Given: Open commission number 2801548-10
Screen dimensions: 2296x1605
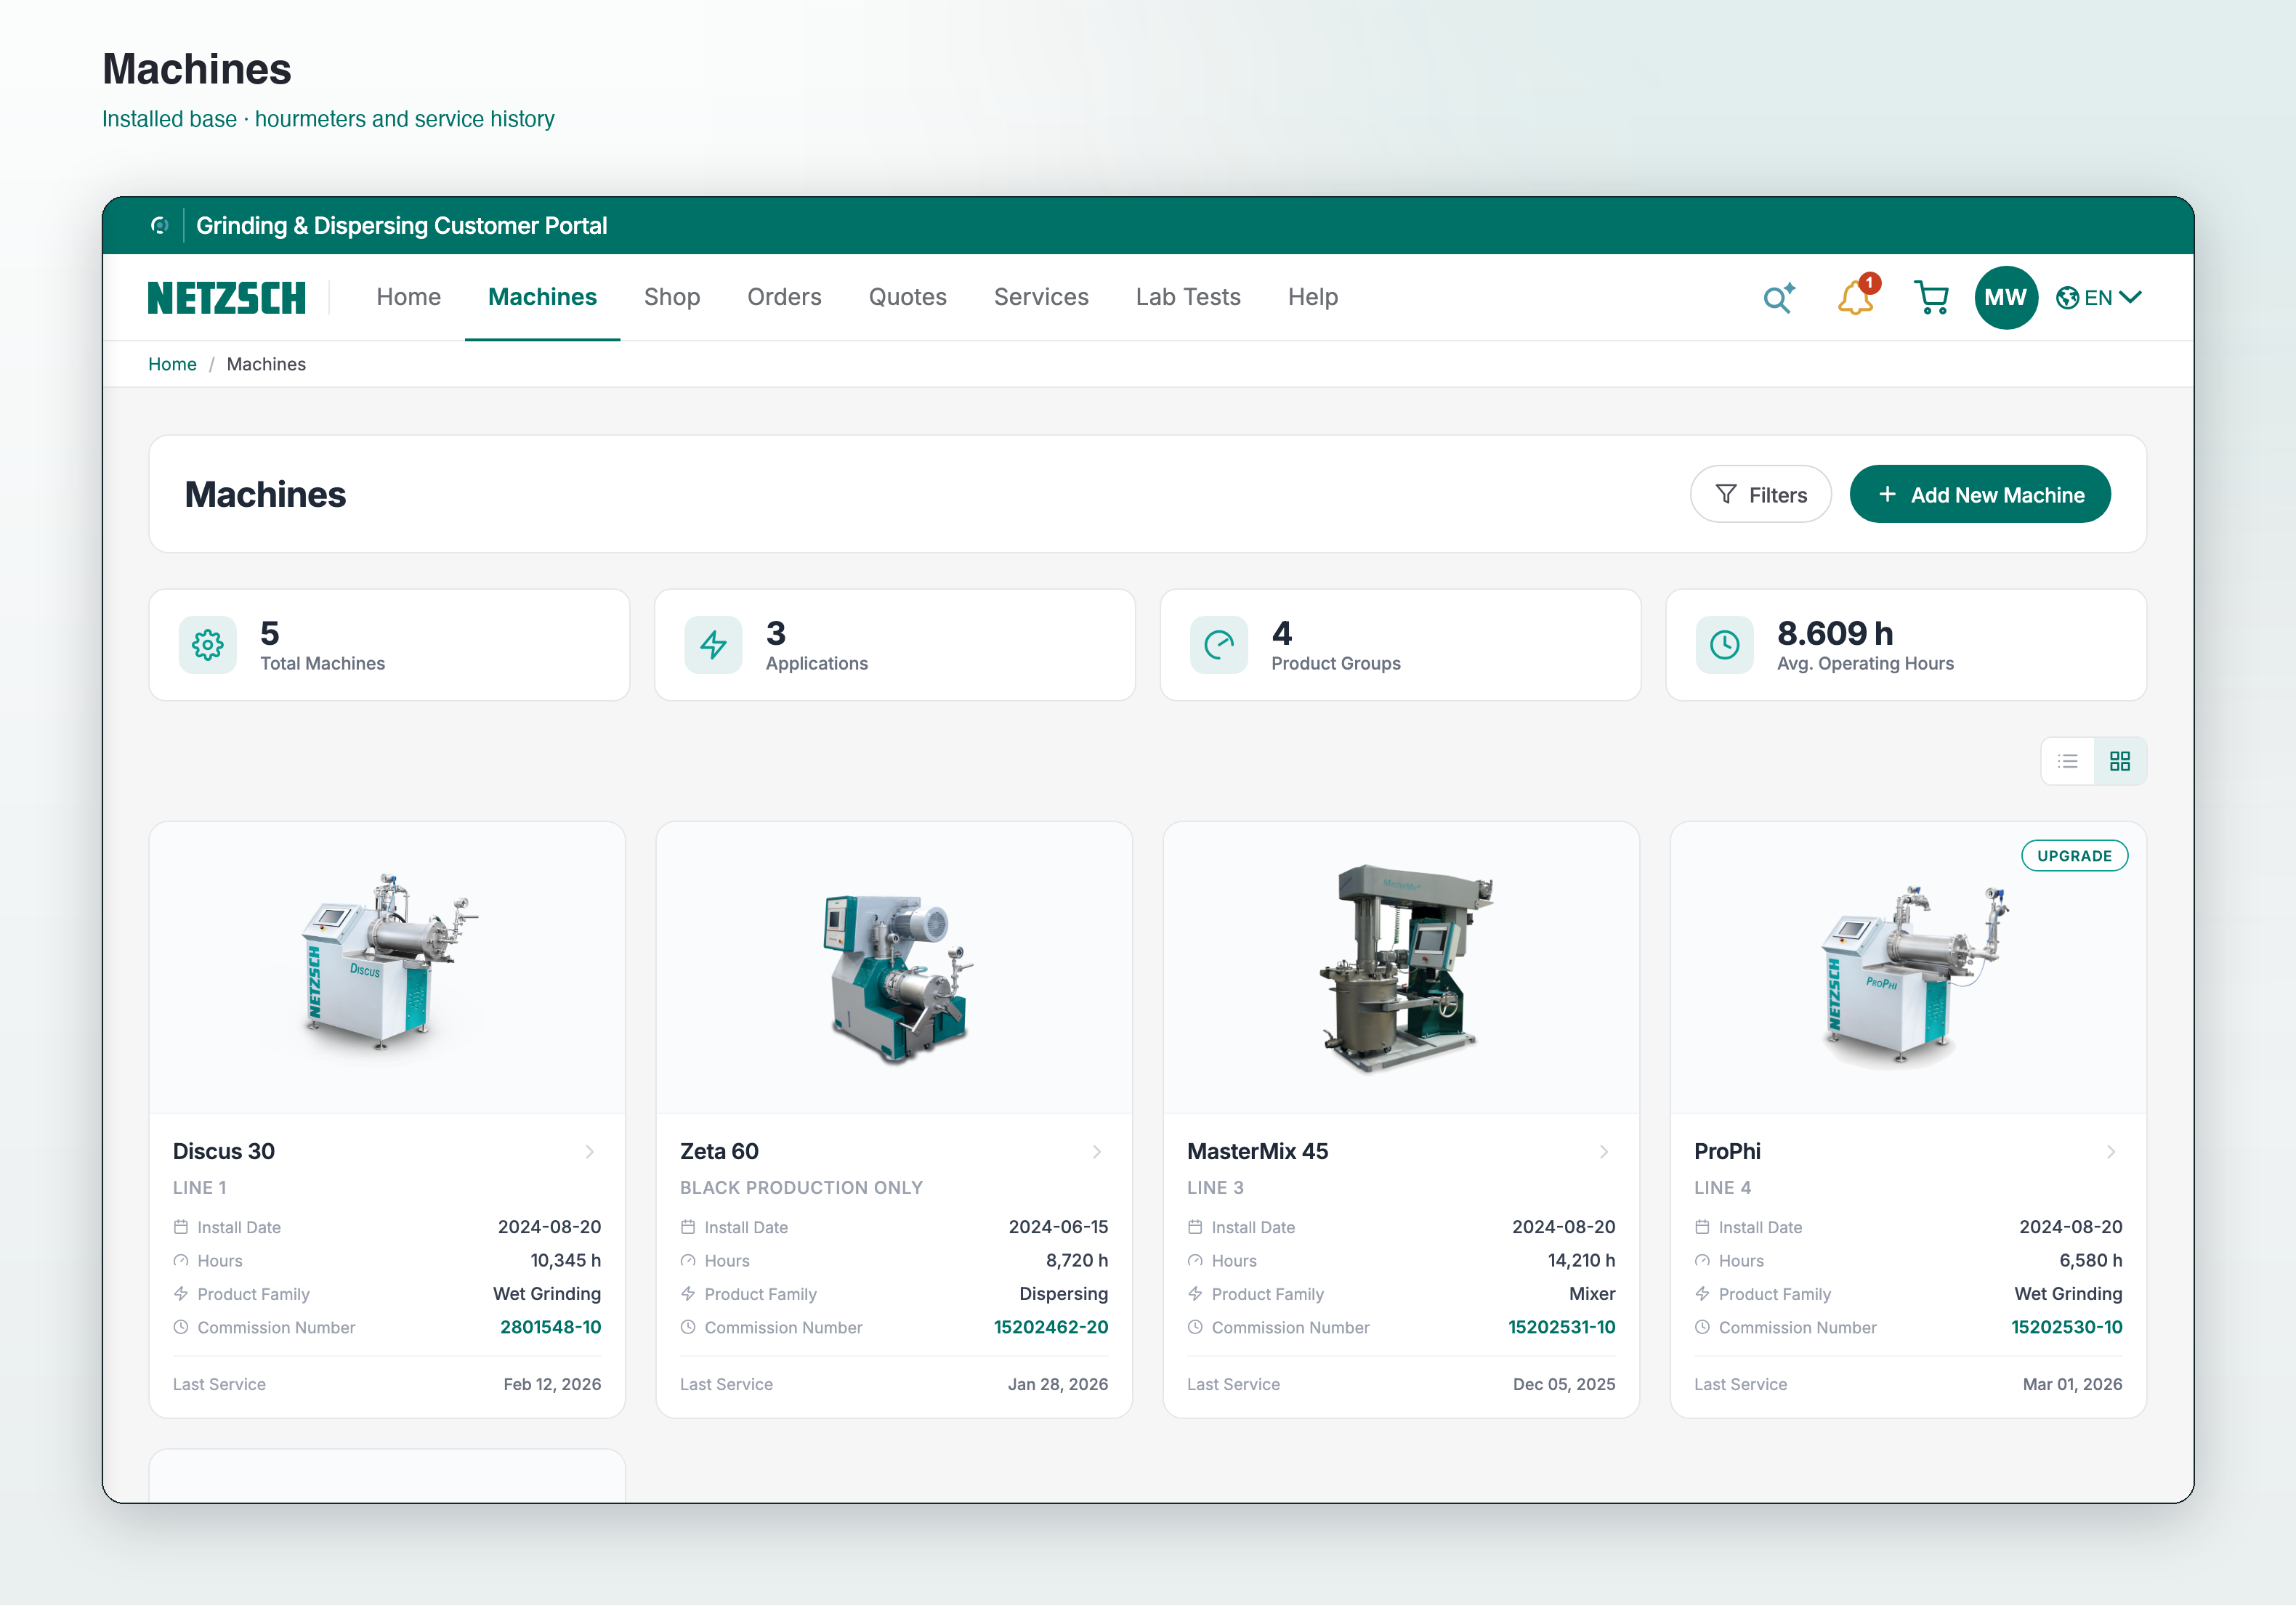Looking at the screenshot, I should (550, 1327).
